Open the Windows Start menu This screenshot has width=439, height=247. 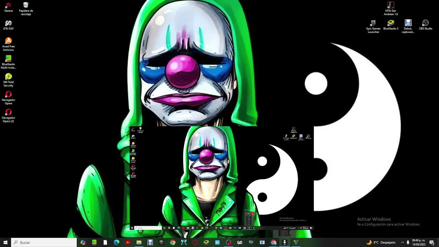coord(5,243)
